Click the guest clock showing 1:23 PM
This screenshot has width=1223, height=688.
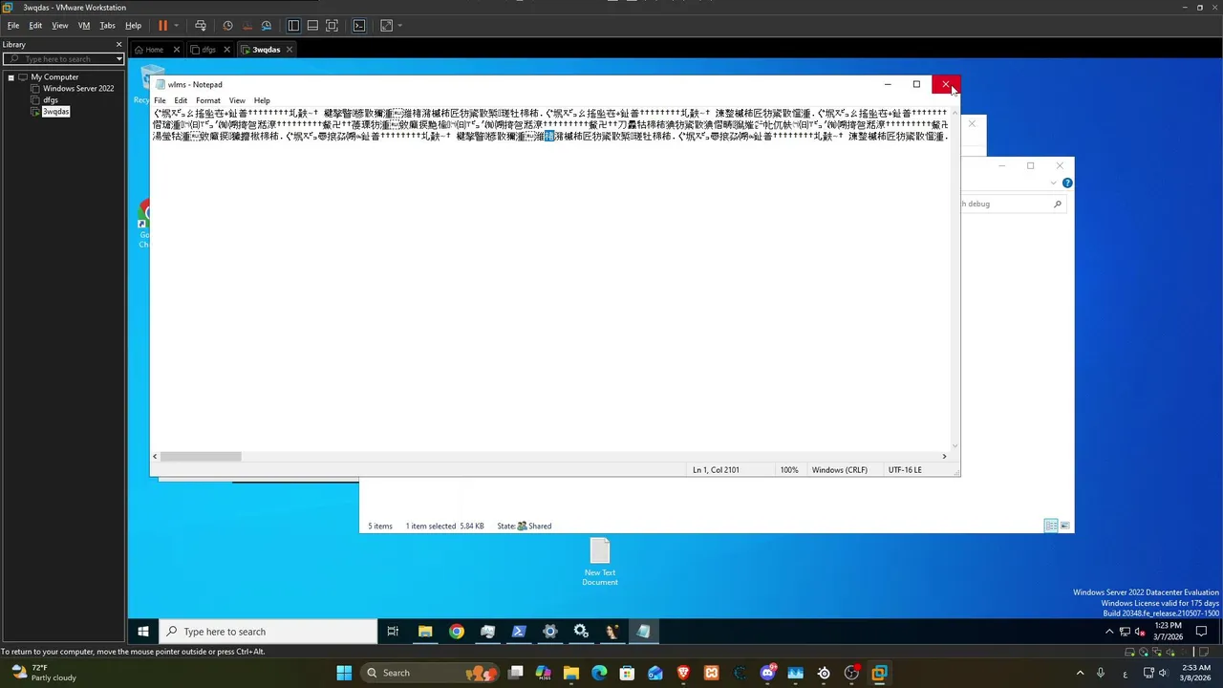coord(1168,631)
